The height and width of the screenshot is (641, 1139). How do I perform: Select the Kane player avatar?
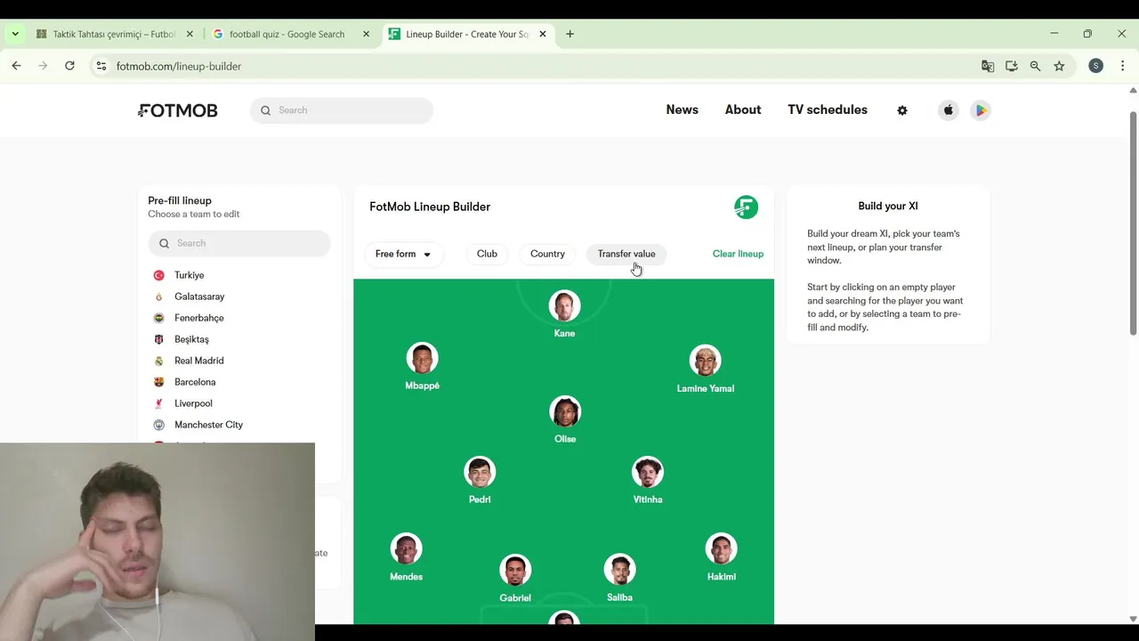pos(564,306)
